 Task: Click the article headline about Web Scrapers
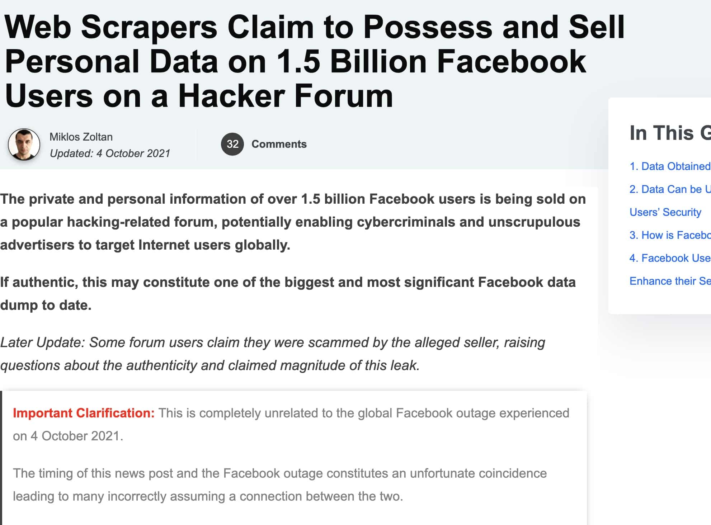(314, 61)
